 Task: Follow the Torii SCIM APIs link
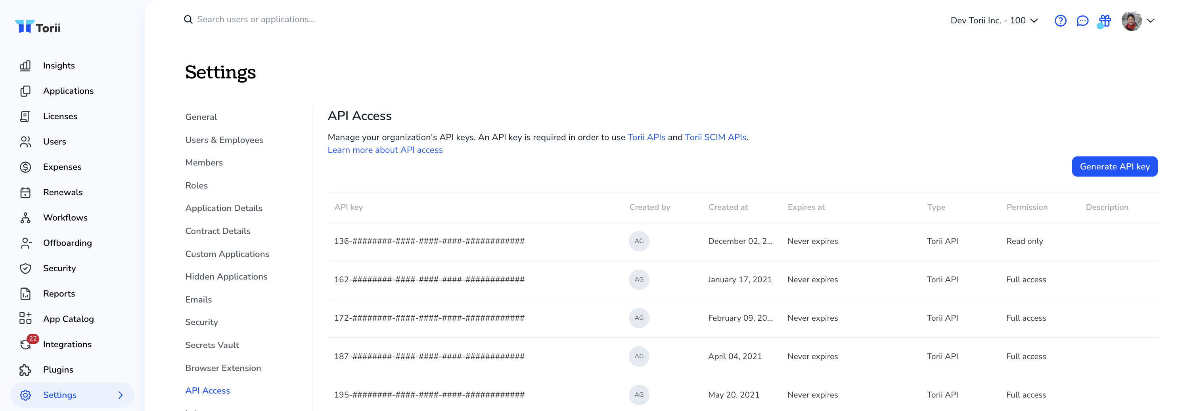715,137
